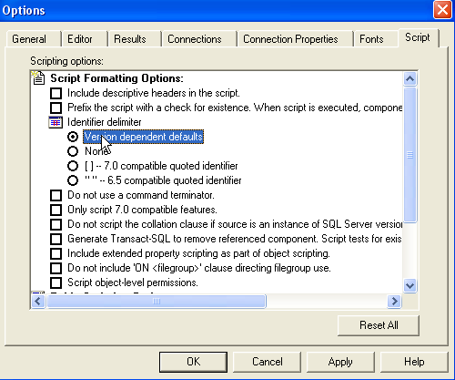Open the Results tab

pos(134,39)
